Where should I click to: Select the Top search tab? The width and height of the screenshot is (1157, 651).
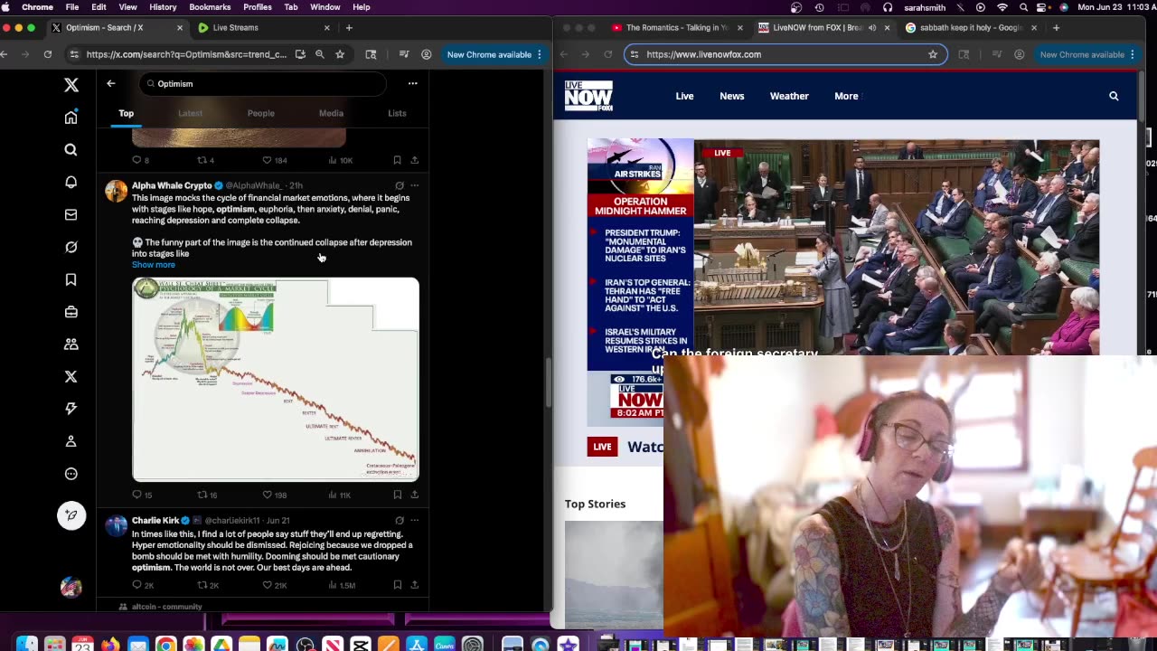point(126,113)
